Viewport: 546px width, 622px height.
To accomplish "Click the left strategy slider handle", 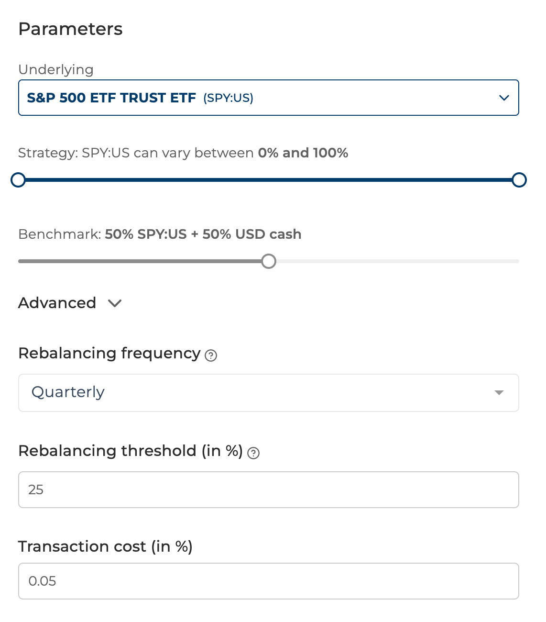I will (18, 180).
